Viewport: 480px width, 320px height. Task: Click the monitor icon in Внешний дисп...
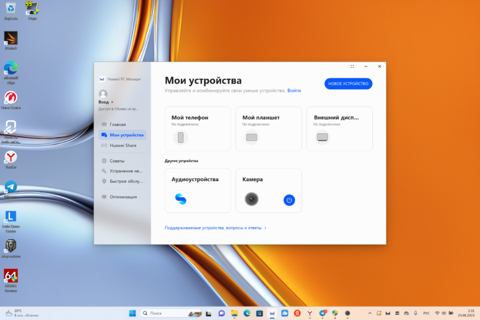(322, 137)
